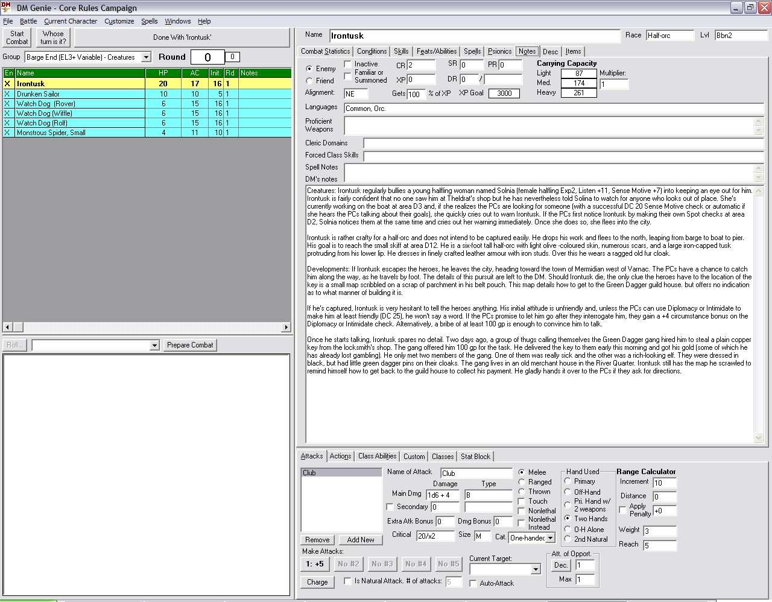Click the DM's notes scroll down arrow
The width and height of the screenshot is (772, 602).
[x=759, y=438]
